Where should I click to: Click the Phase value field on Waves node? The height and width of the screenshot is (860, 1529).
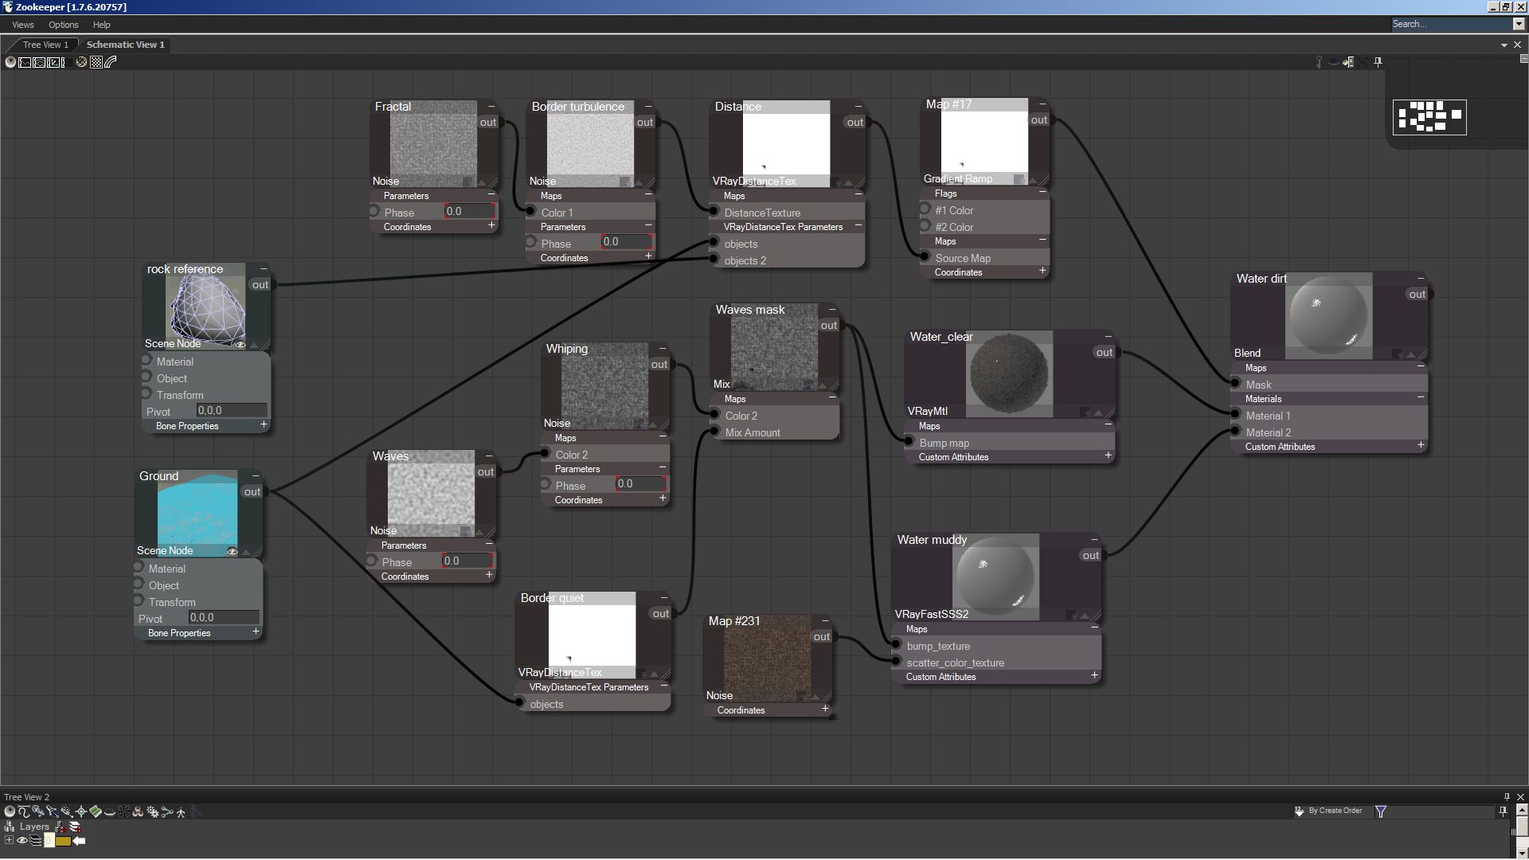[467, 561]
